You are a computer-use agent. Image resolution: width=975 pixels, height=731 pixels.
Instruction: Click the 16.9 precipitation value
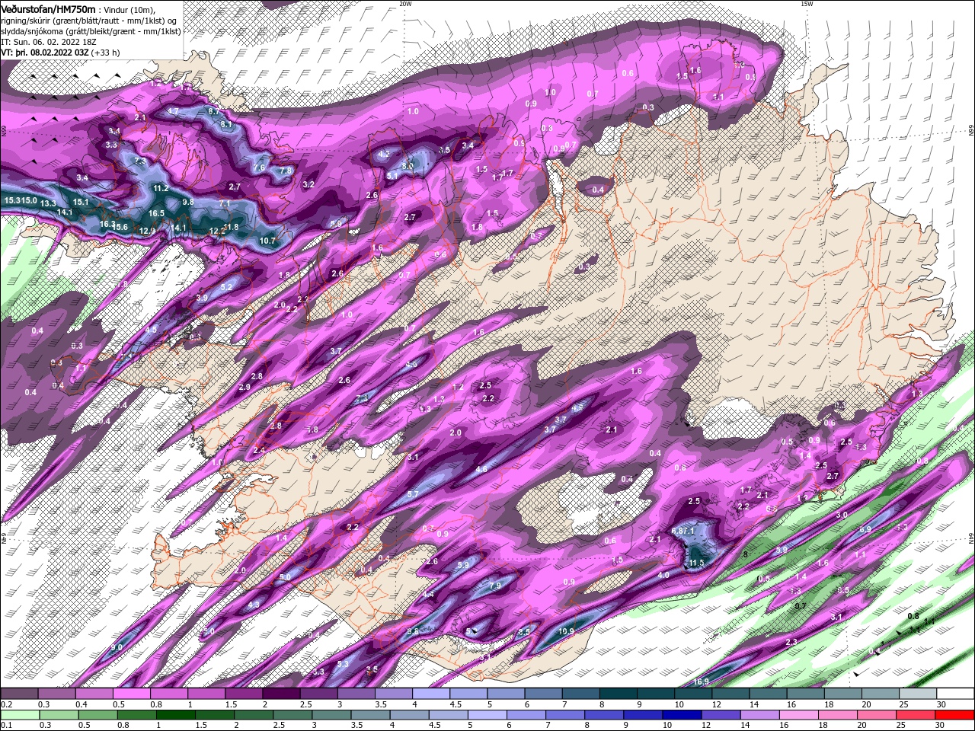tap(701, 682)
